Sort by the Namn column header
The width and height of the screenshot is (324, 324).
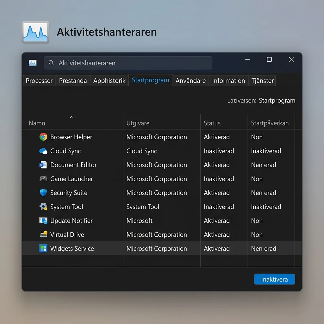(x=37, y=123)
